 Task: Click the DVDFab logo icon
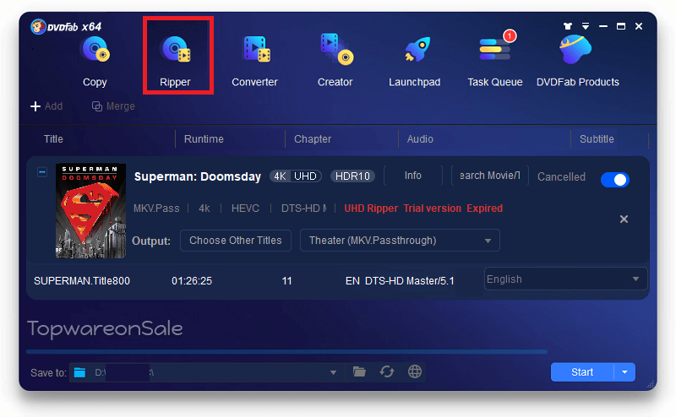[38, 27]
